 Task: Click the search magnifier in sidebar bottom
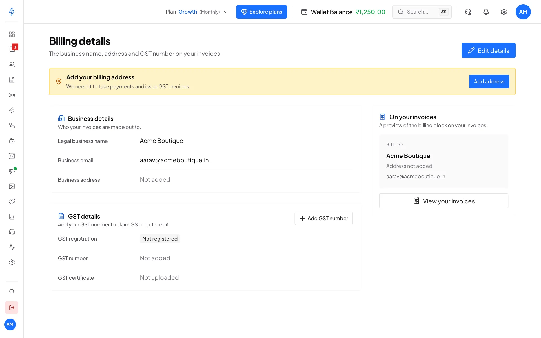coord(12,292)
